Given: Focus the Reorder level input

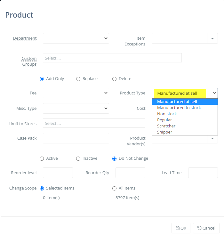Looking at the screenshot, I should tap(58, 173).
